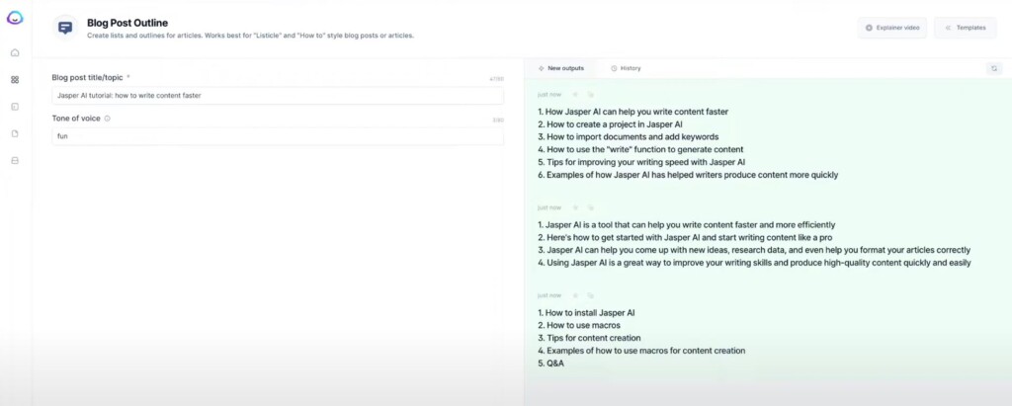Open the Documents page icon in sidebar
Image resolution: width=1012 pixels, height=406 pixels.
click(15, 133)
